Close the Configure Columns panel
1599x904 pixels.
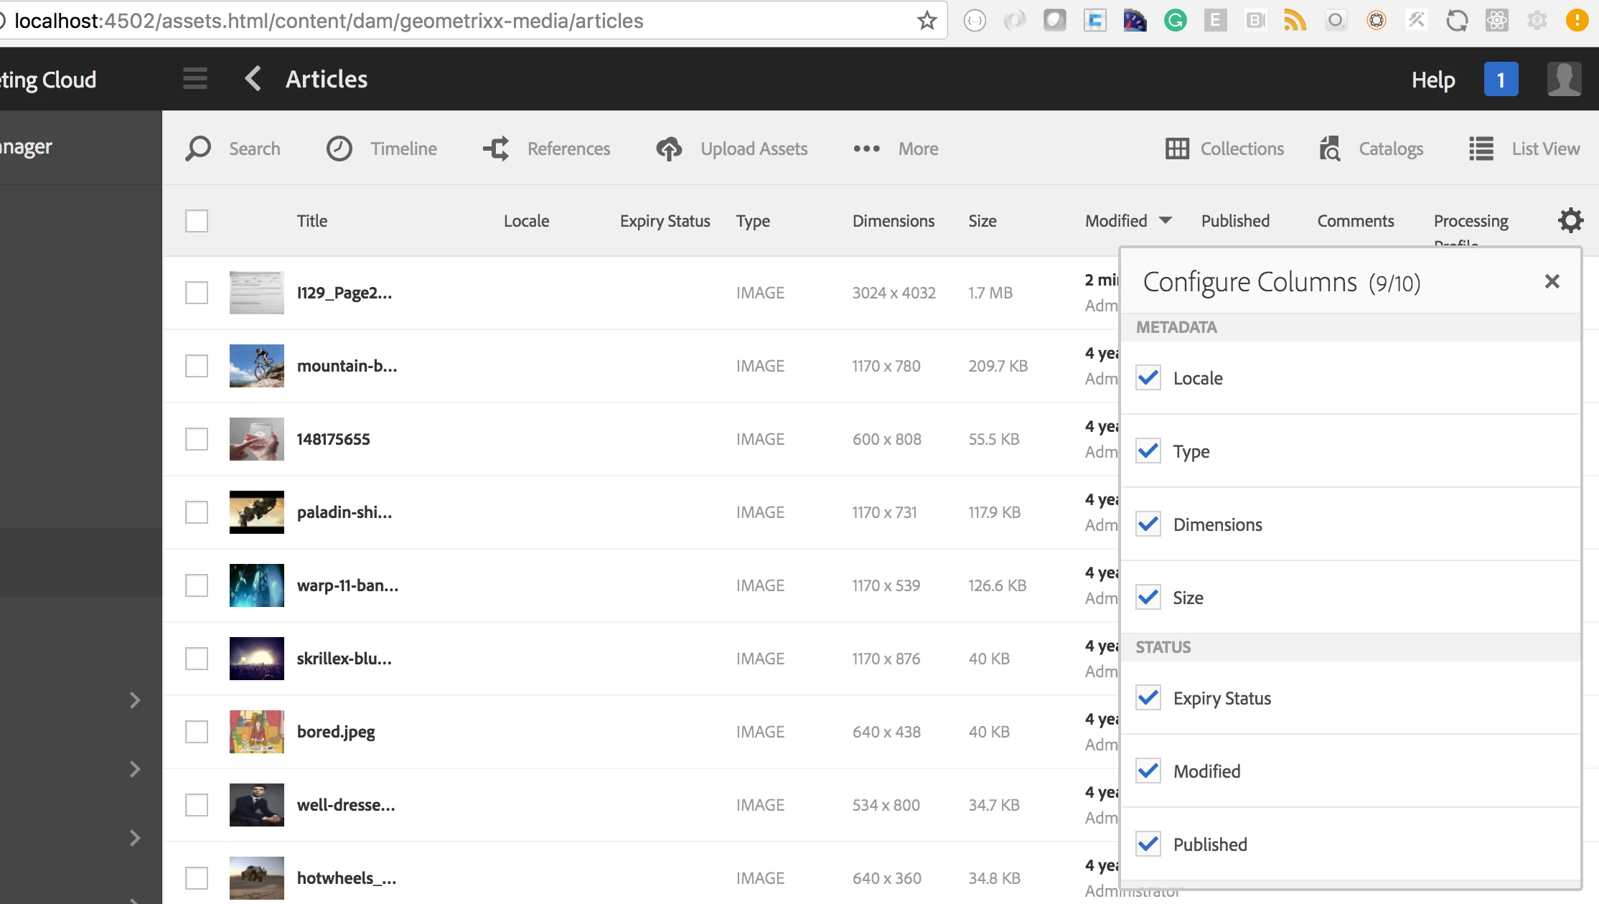coord(1552,281)
